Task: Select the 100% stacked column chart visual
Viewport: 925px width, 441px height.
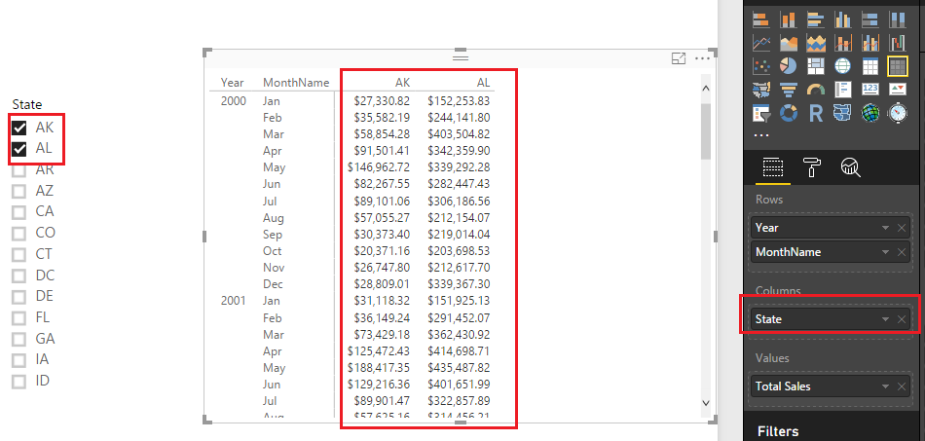Action: (x=898, y=19)
